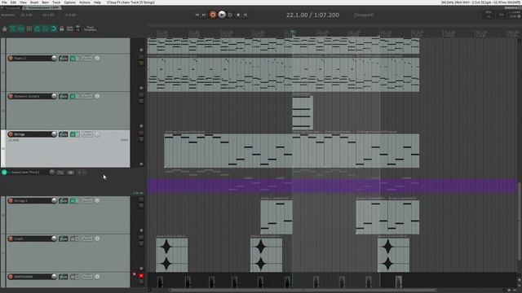Toggle the Repeat loop transport button

point(230,15)
